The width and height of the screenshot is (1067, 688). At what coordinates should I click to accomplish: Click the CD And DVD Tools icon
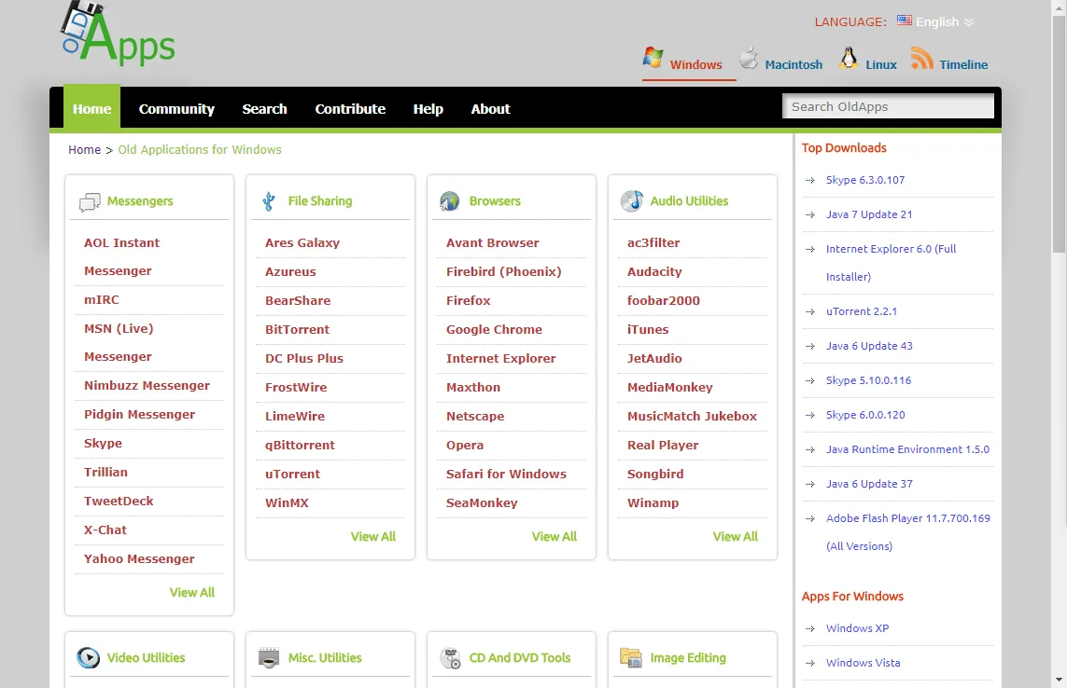(451, 658)
